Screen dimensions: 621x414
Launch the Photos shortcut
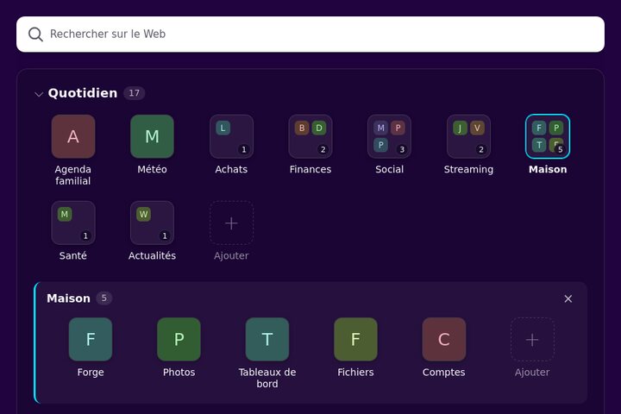click(179, 339)
